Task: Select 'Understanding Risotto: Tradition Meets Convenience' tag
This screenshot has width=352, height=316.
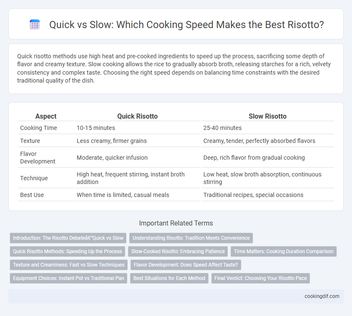Action: pos(191,238)
